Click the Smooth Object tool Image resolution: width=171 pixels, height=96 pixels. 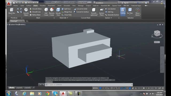tap(26, 12)
